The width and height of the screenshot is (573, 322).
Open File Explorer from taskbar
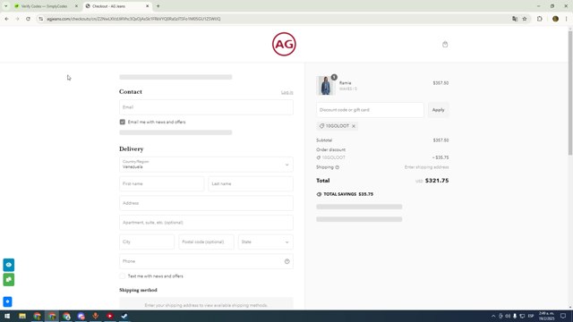[22, 316]
